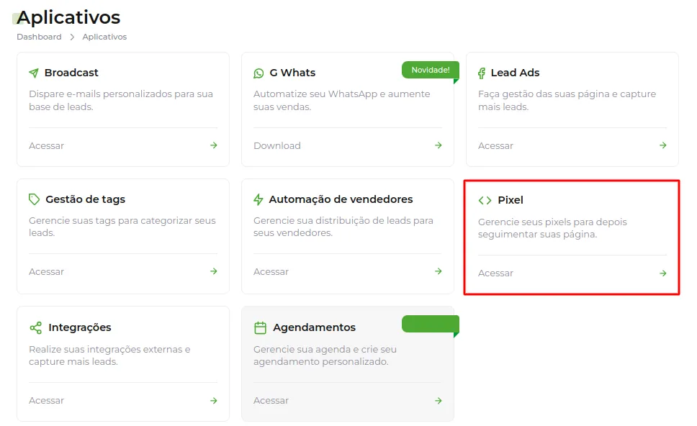
Task: Click the Automação de vendedores lightning icon
Action: coord(258,199)
